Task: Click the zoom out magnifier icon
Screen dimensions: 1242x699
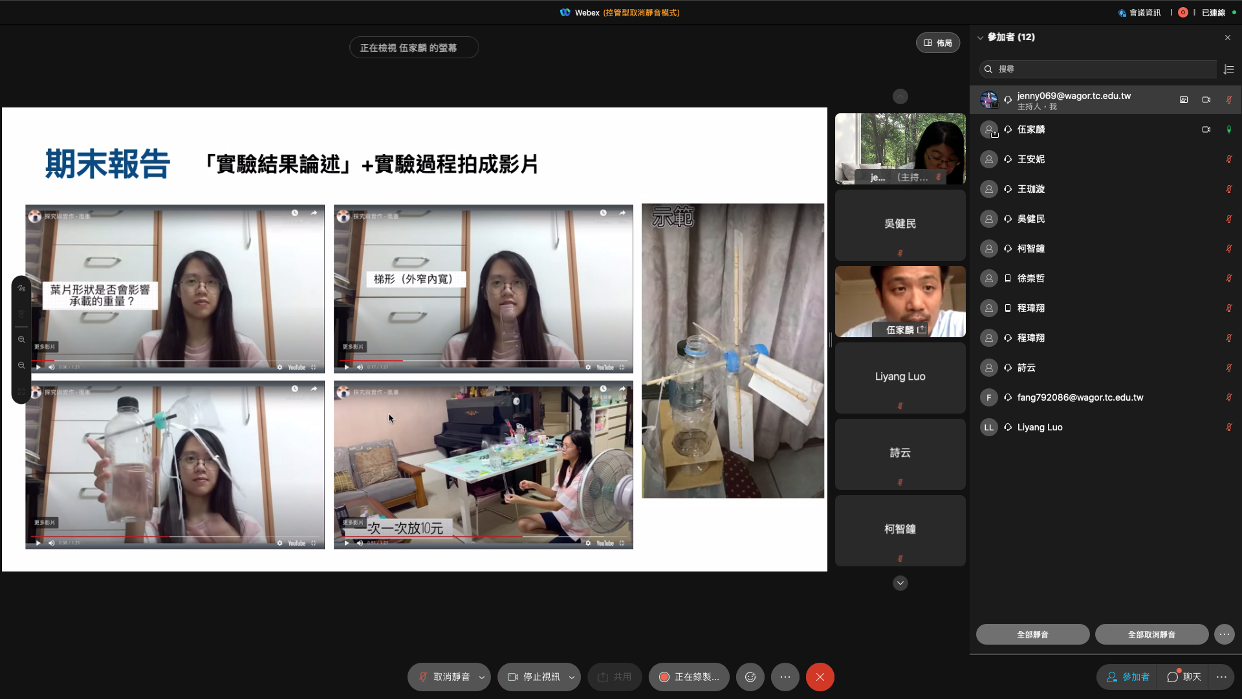Action: click(x=21, y=366)
